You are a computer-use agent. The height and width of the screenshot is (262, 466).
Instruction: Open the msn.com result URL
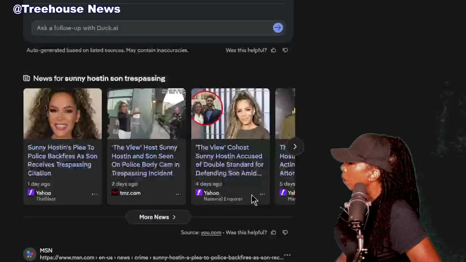(162, 258)
